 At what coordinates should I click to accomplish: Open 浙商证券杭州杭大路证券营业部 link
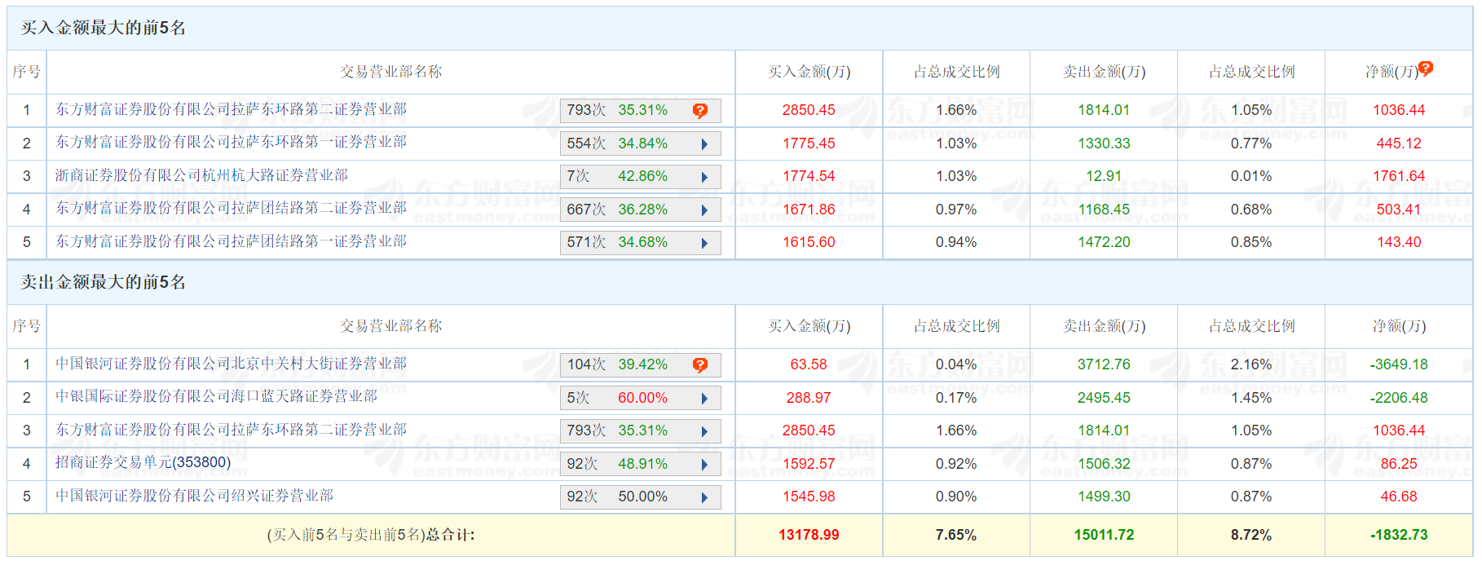tap(201, 175)
